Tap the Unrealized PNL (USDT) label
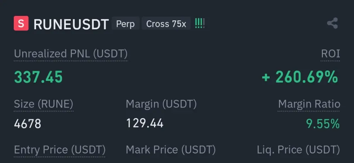The width and height of the screenshot is (354, 163). [71, 54]
